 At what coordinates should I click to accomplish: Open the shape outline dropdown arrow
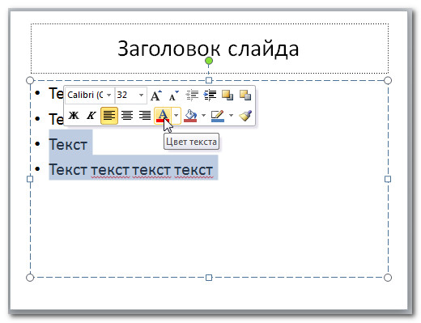(231, 116)
